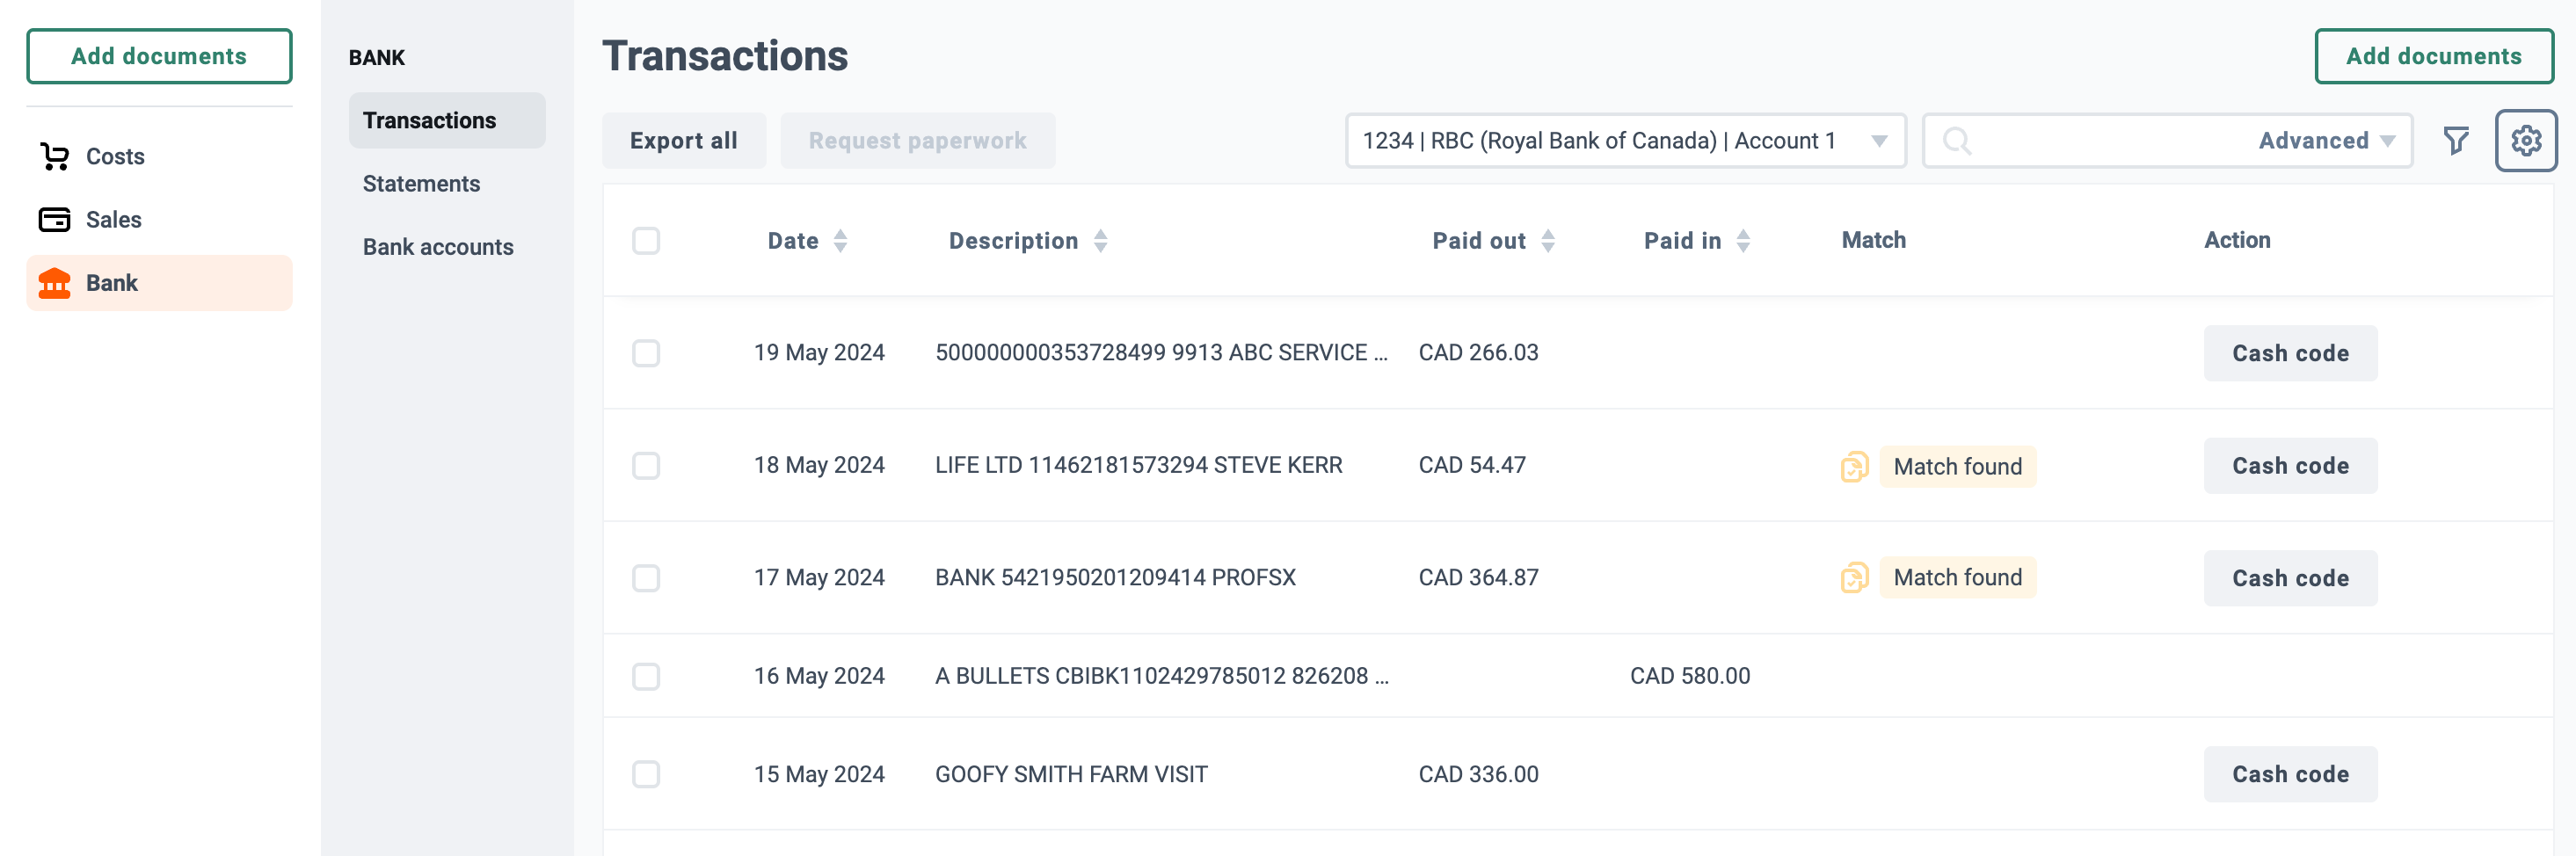Open the filter funnel icon
The height and width of the screenshot is (856, 2576).
[2456, 141]
